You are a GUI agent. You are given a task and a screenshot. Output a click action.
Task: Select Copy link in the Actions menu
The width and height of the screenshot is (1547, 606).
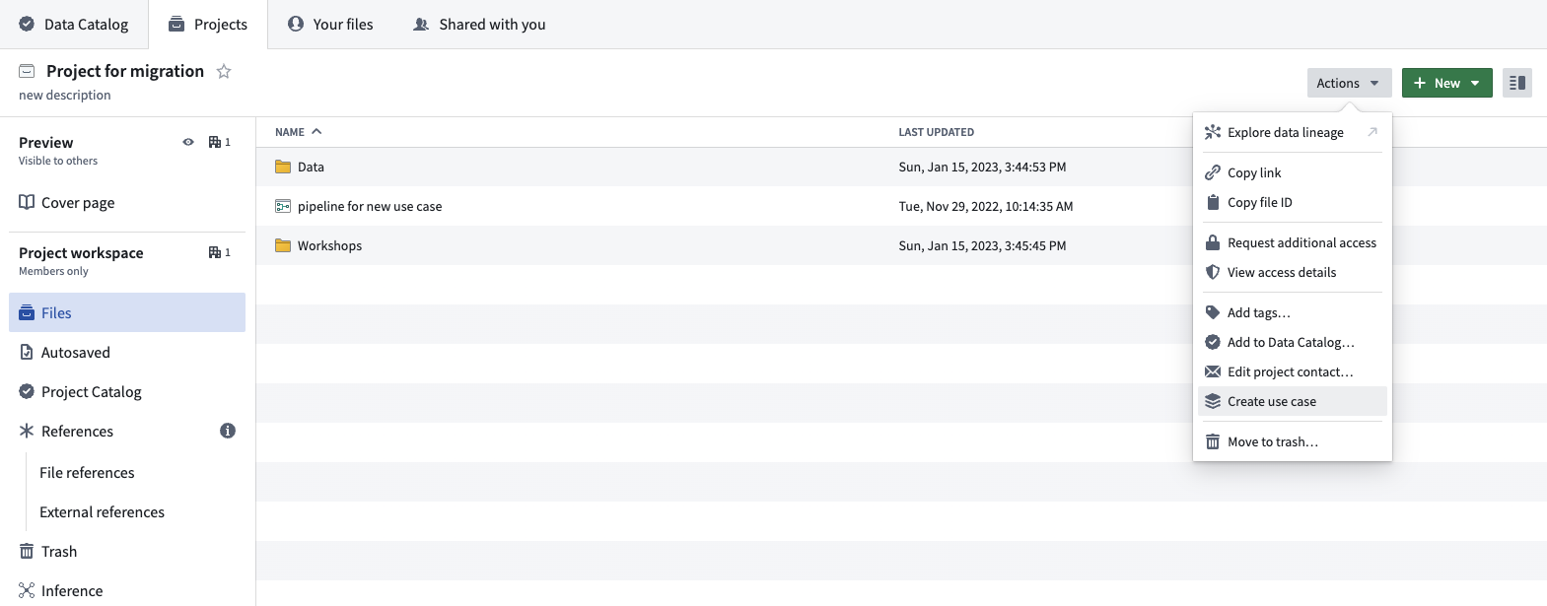pos(1292,172)
